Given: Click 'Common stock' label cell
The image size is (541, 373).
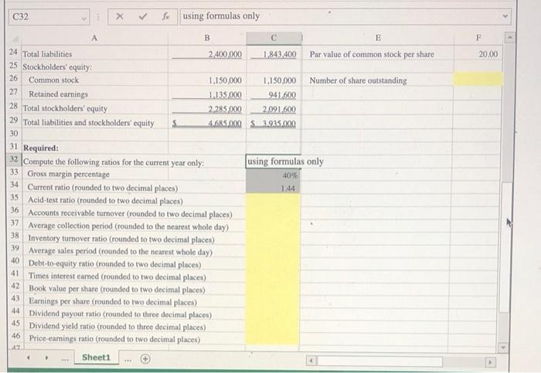Looking at the screenshot, I should tap(53, 80).
